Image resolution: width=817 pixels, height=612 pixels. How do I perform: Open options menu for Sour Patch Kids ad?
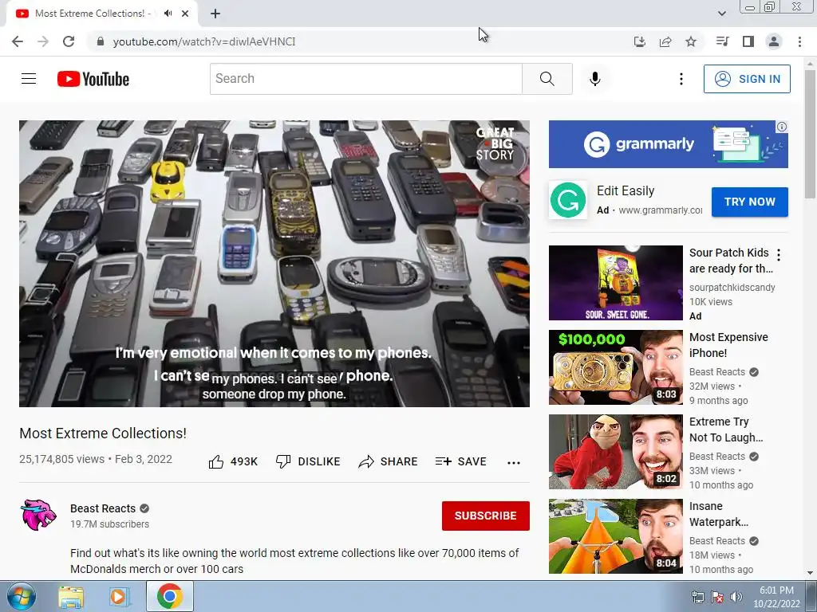pos(779,255)
